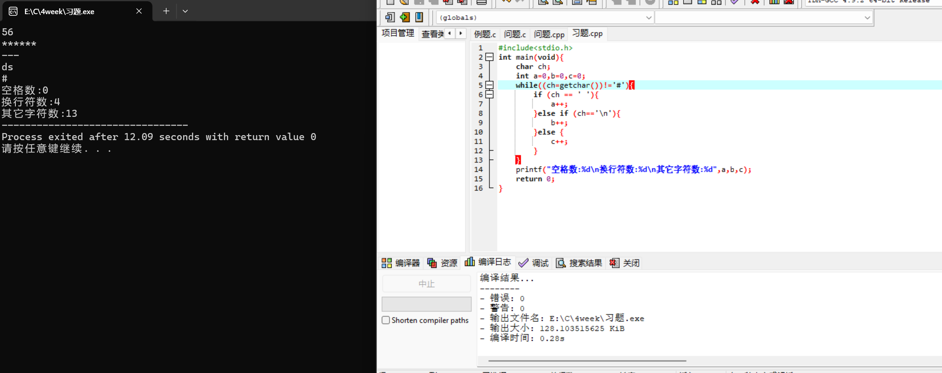942x373 pixels.
Task: Click the four colored squares compile icon
Action: pos(673,2)
